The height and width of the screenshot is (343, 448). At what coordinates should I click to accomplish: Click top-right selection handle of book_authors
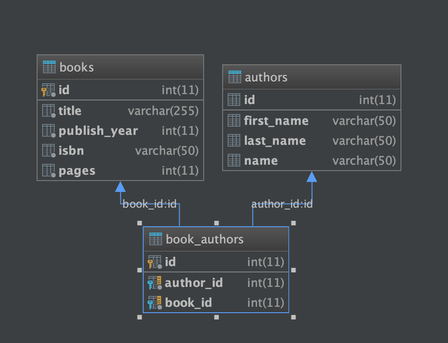pos(293,223)
